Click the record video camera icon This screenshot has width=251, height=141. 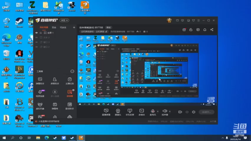click(x=180, y=112)
